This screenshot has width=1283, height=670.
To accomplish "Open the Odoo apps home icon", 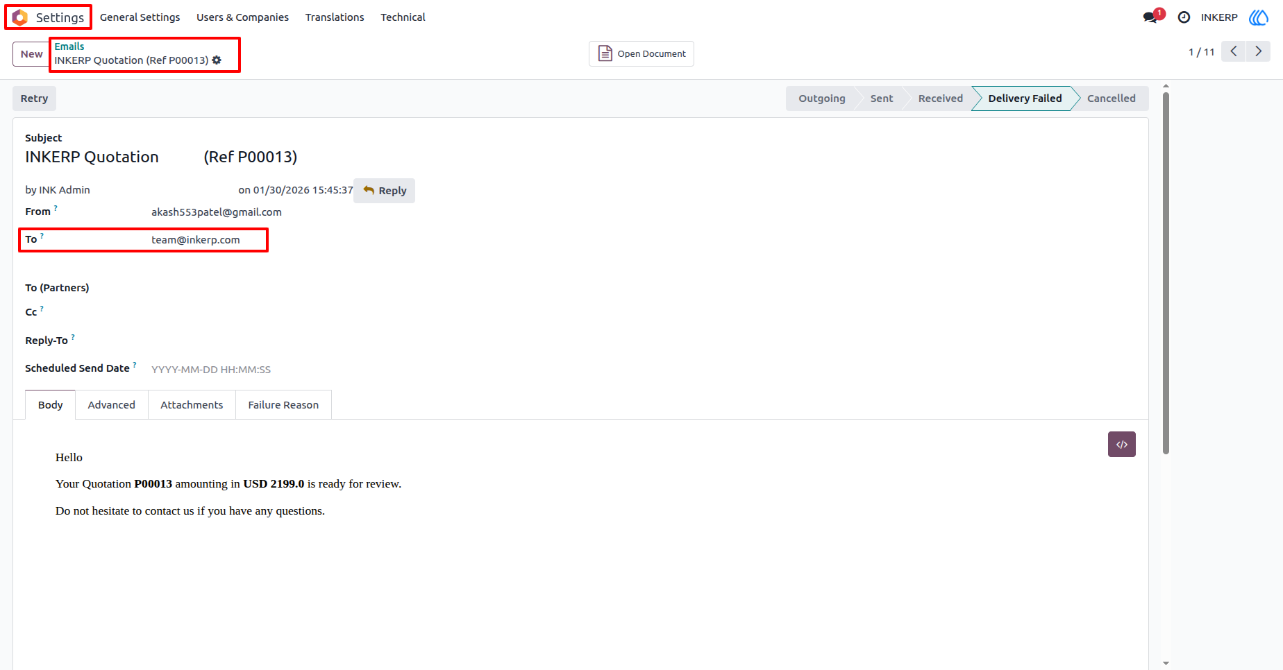I will click(20, 17).
